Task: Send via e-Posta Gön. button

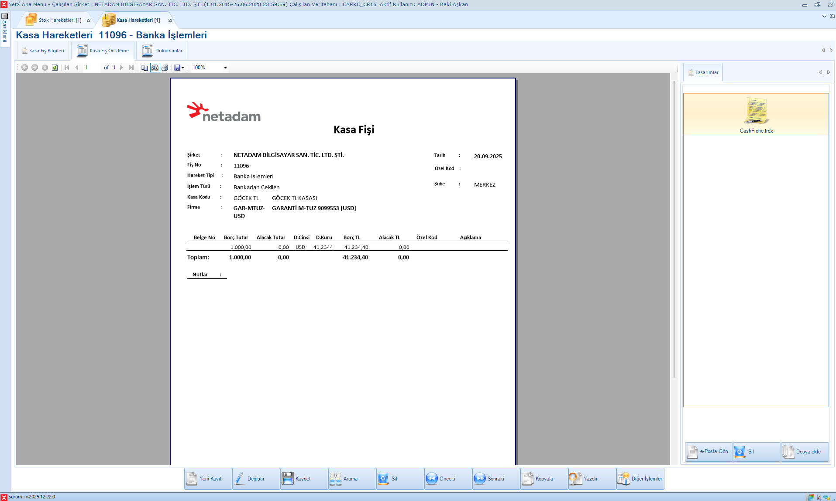Action: coord(709,452)
